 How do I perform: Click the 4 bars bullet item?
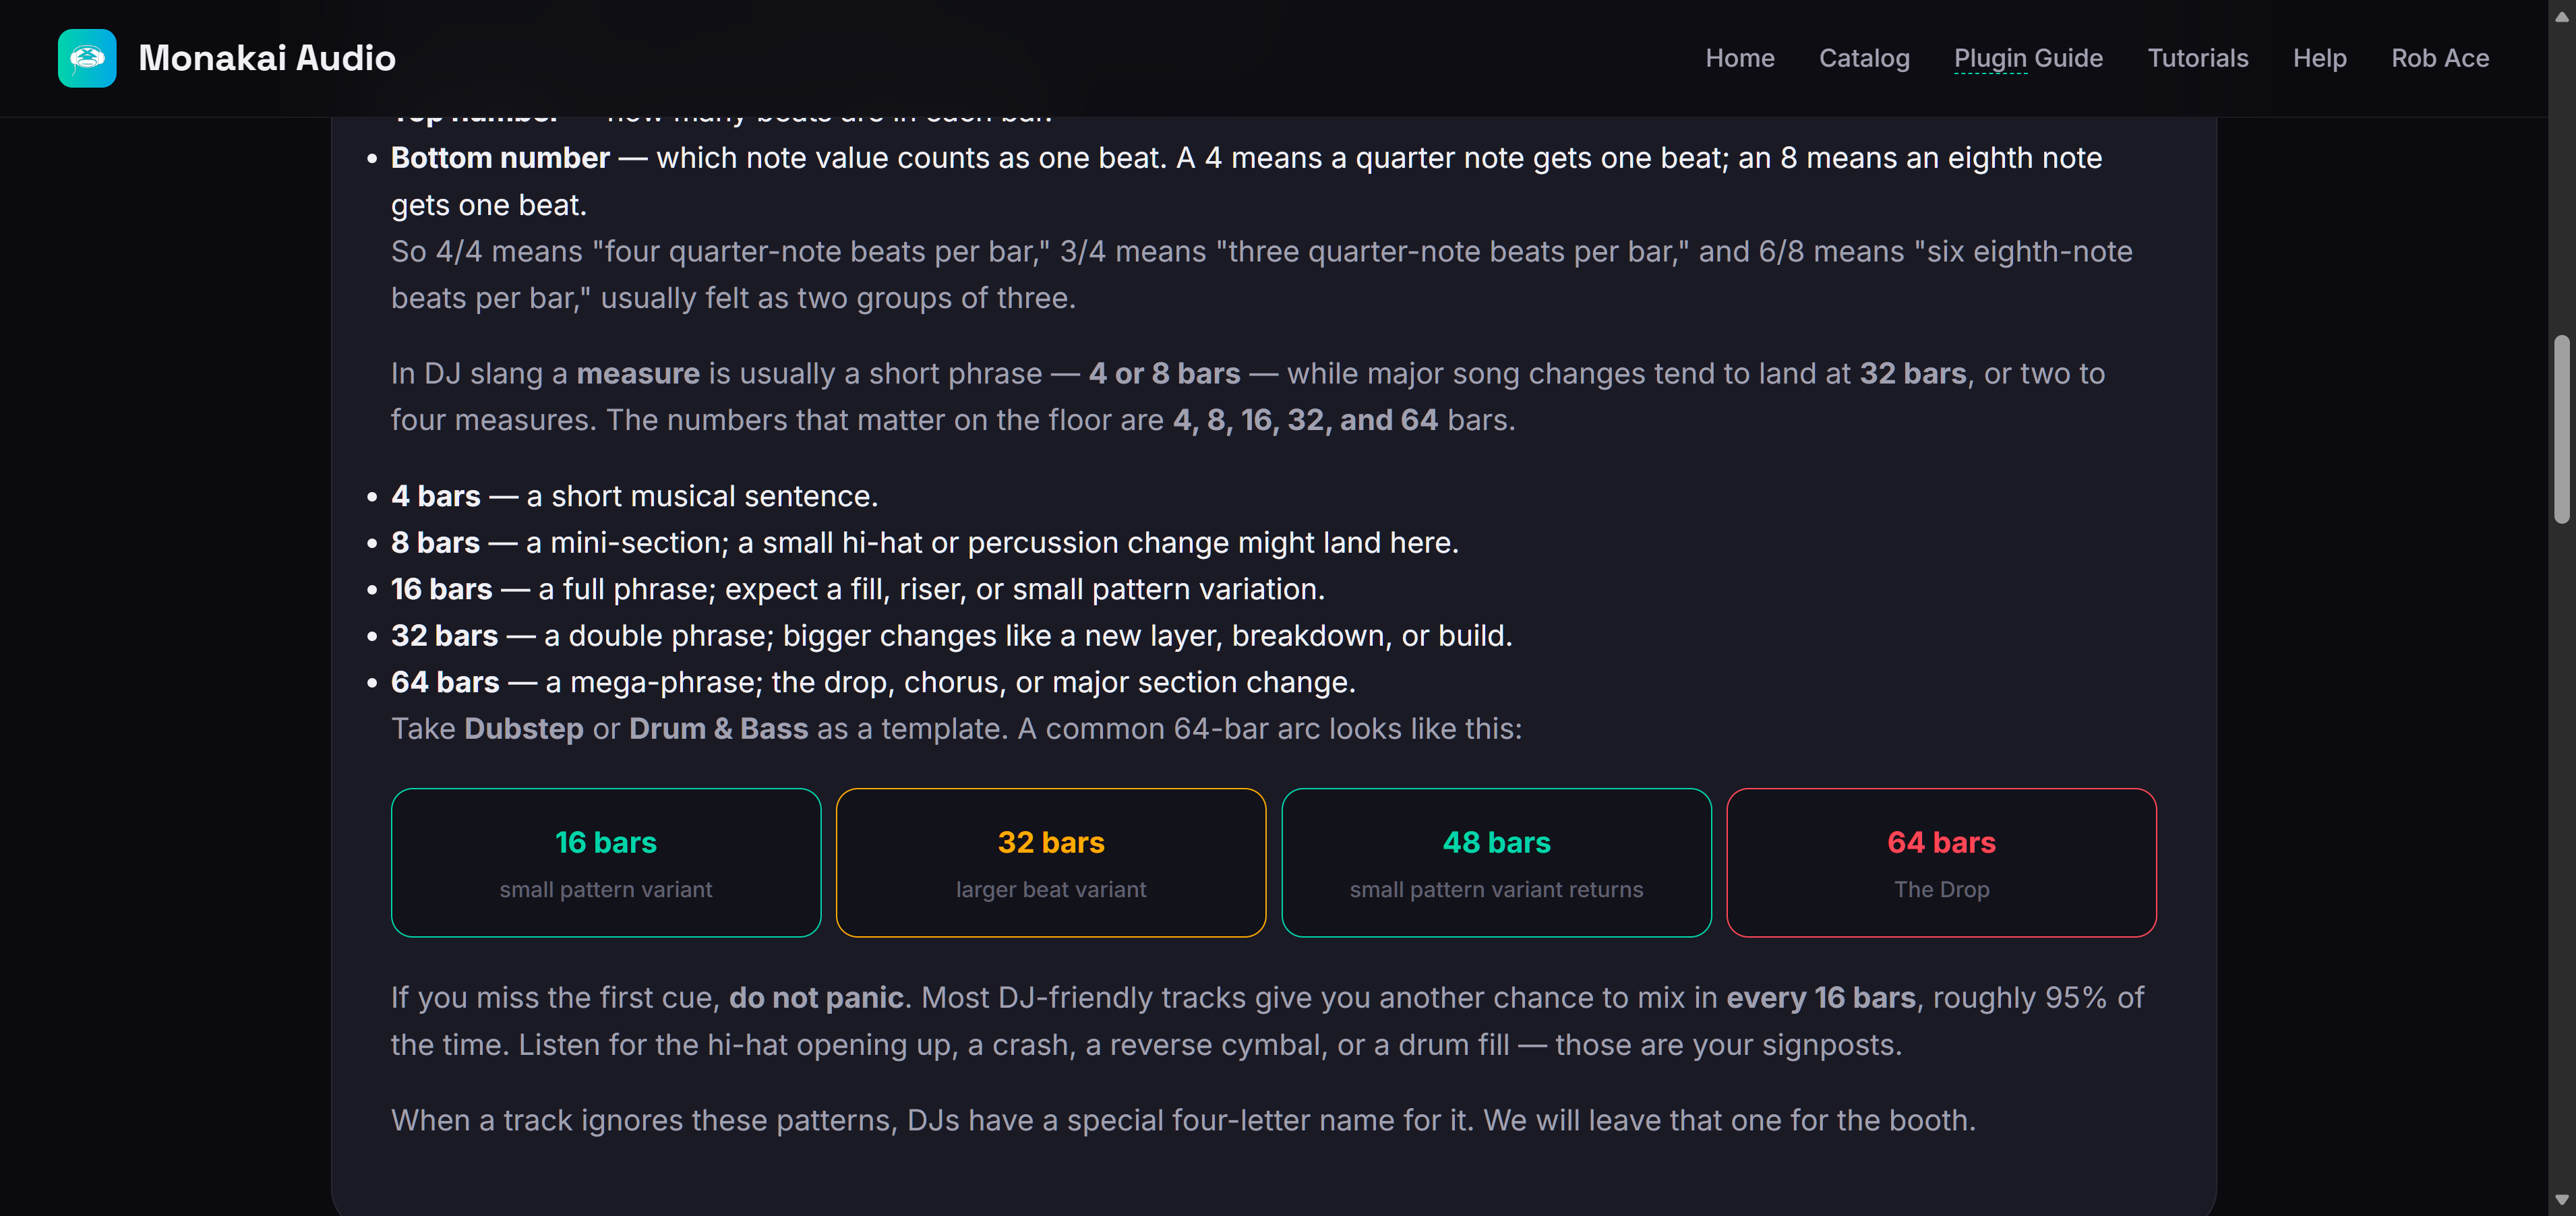point(634,496)
